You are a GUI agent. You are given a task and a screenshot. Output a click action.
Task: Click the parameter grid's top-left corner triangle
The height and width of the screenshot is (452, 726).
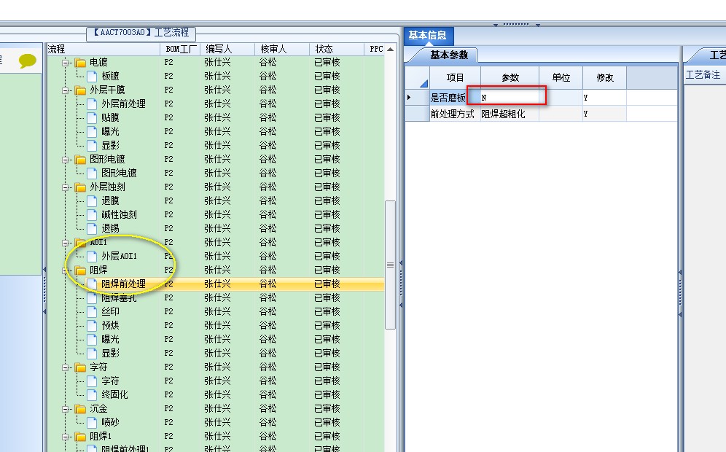[423, 83]
